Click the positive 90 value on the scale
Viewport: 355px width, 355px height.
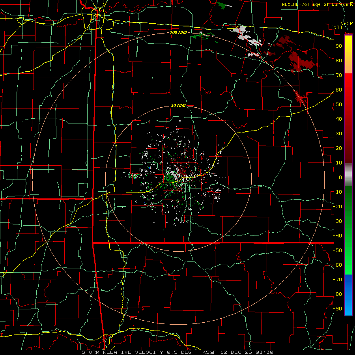[339, 46]
